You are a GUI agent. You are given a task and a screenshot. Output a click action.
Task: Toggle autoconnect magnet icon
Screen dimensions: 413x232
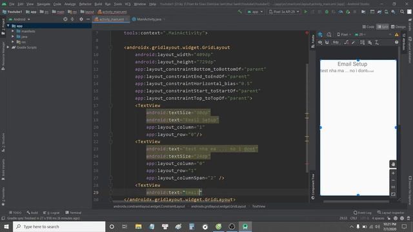pos(327,43)
